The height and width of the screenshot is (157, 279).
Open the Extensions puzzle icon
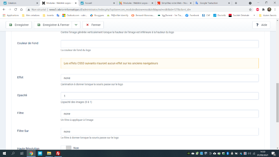click(x=263, y=9)
